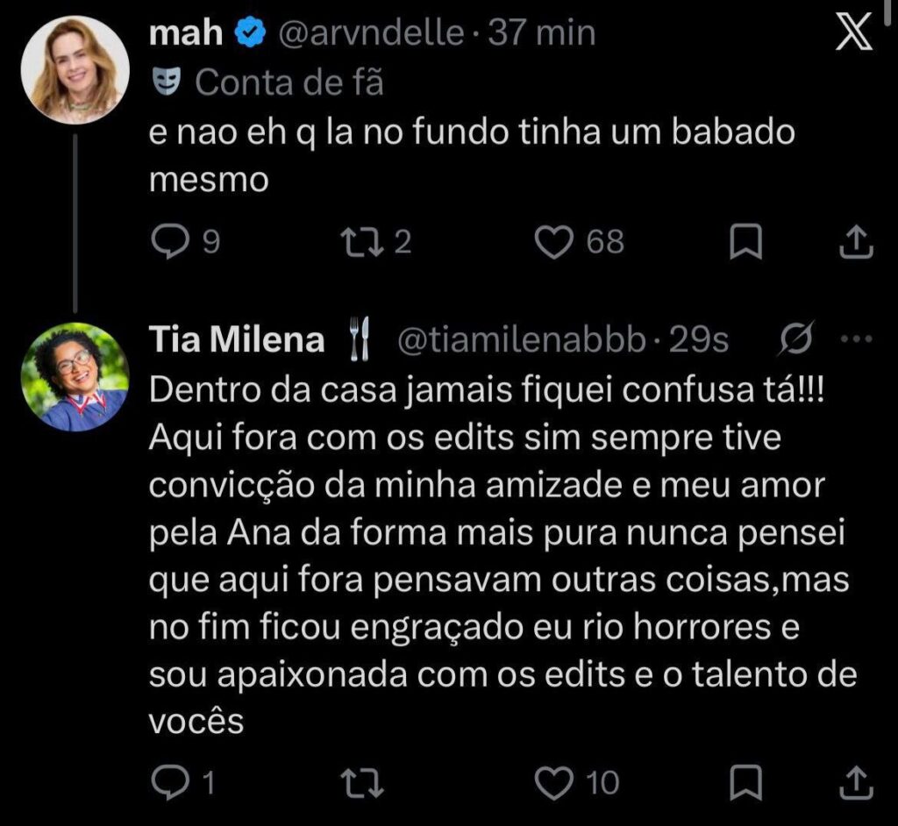Click the X logo at top right
The image size is (898, 826).
click(x=854, y=32)
